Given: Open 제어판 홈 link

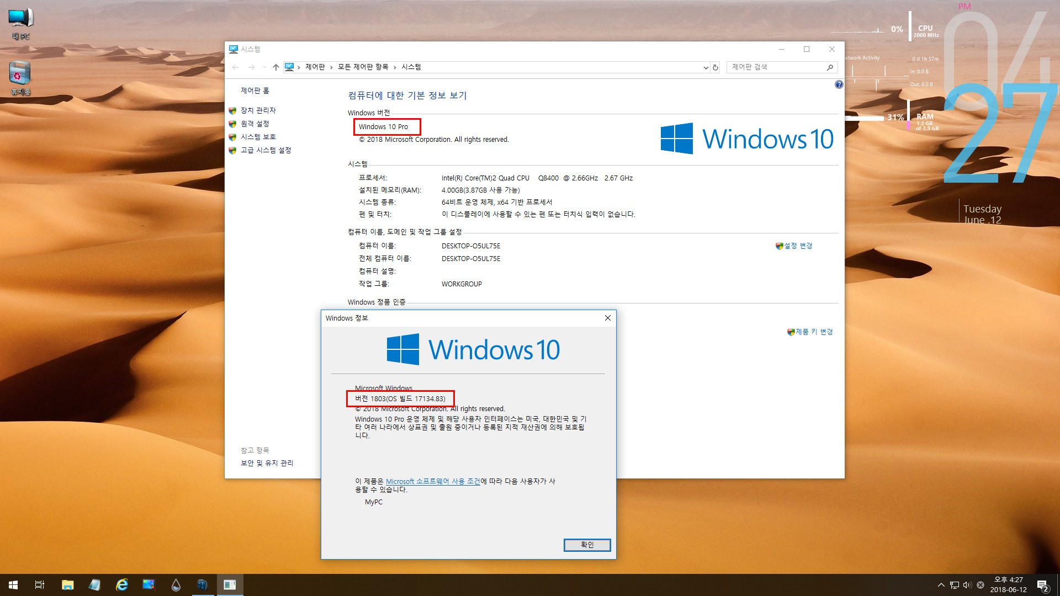Looking at the screenshot, I should pyautogui.click(x=255, y=91).
